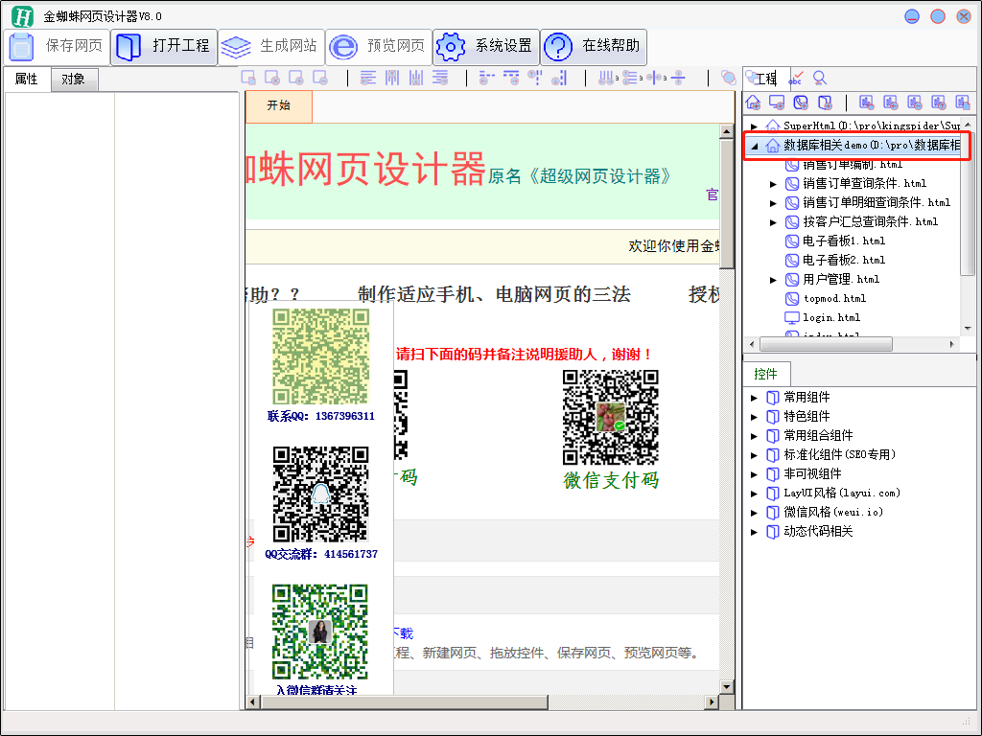This screenshot has width=982, height=736.
Task: Select login.html in the project tree
Action: point(831,318)
